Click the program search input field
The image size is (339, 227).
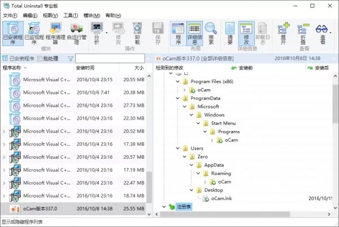[x=110, y=59]
